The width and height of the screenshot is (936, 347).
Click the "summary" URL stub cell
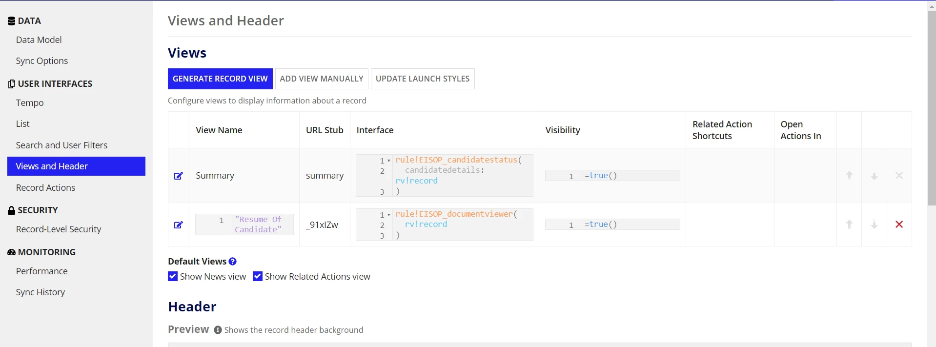(325, 176)
